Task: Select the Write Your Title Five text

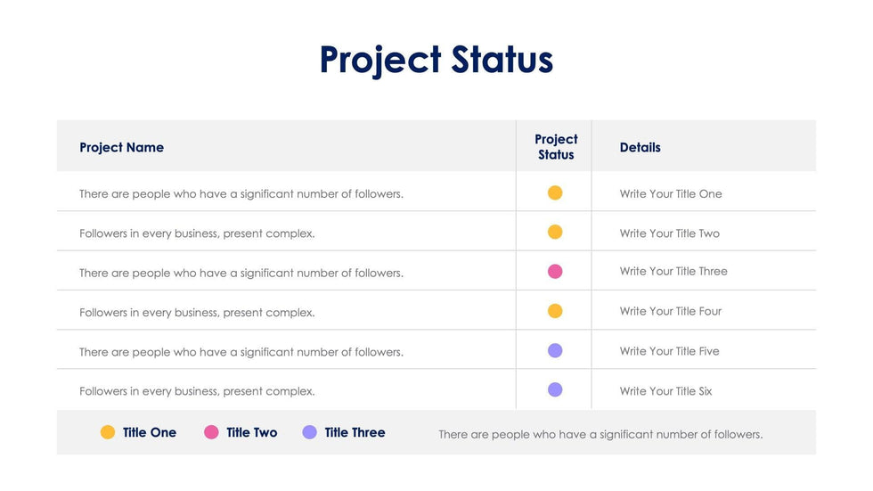Action: (x=669, y=351)
